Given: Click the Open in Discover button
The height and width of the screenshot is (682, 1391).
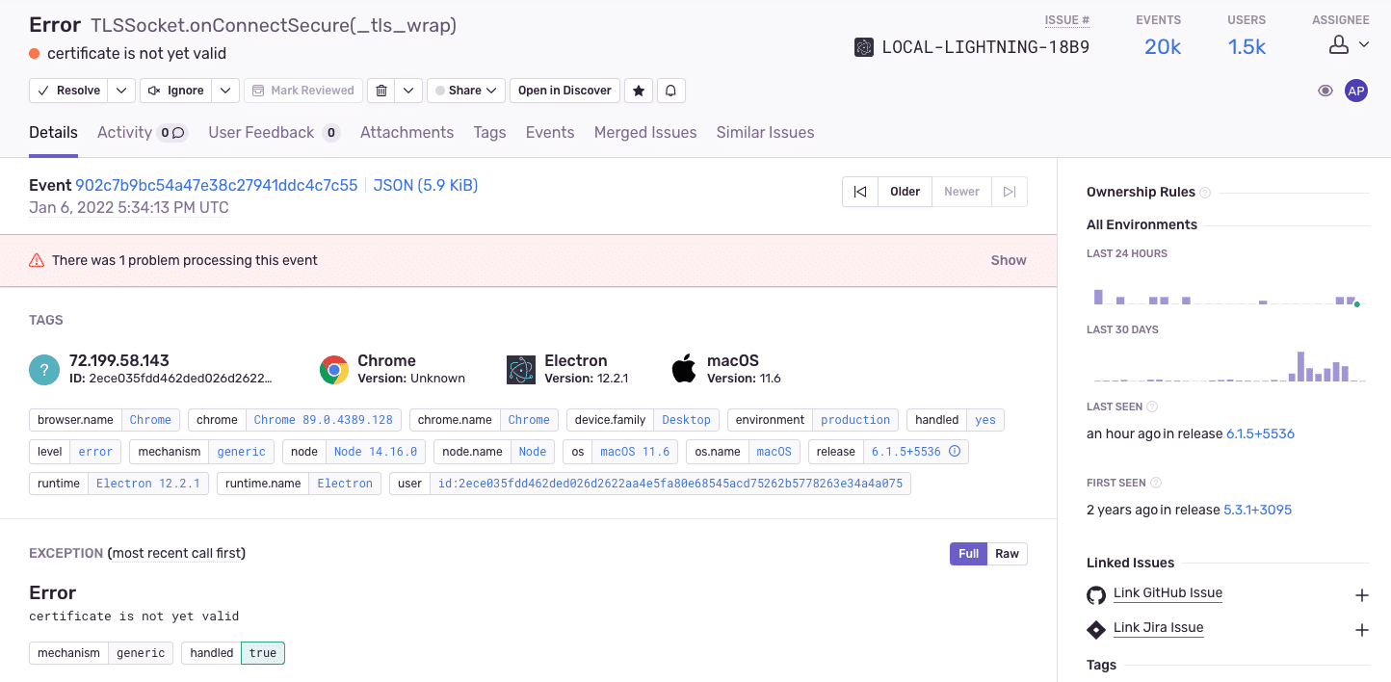Looking at the screenshot, I should click(564, 90).
